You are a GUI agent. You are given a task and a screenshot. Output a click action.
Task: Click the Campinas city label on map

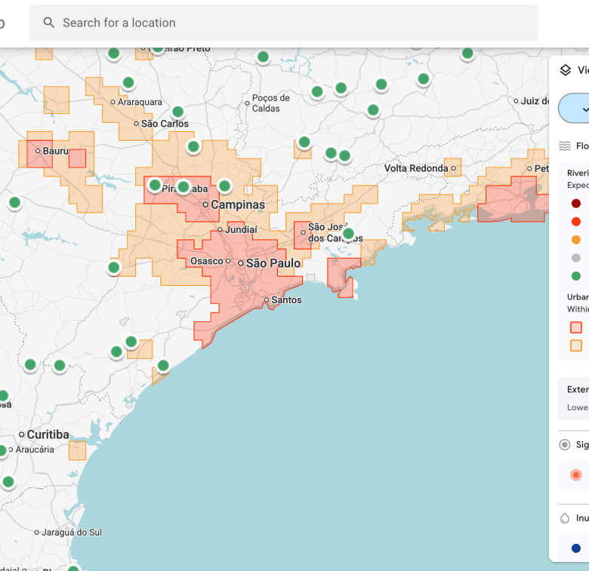click(238, 204)
